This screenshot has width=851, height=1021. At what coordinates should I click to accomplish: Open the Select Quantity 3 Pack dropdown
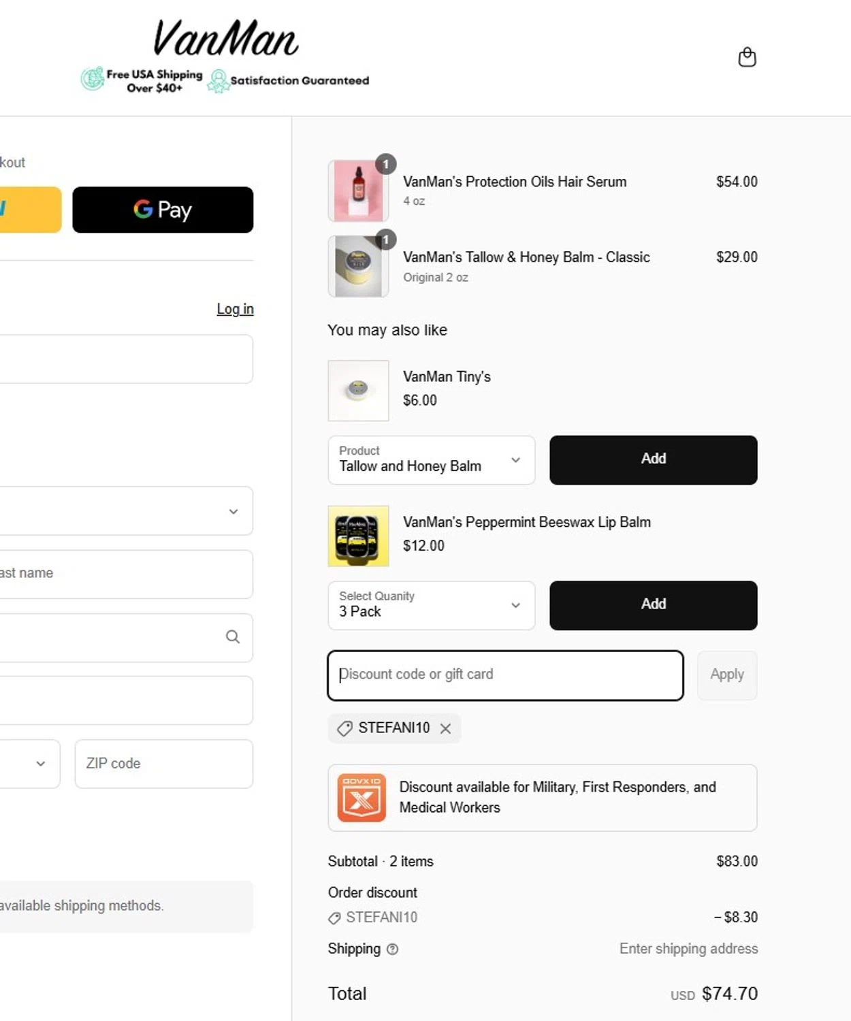point(431,605)
